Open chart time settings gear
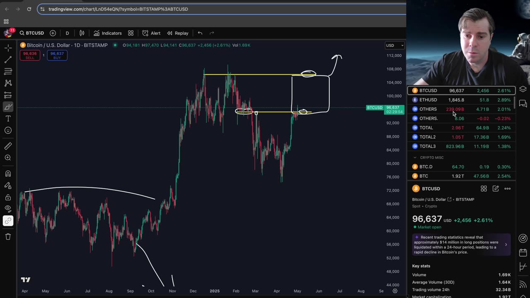Image resolution: width=530 pixels, height=298 pixels. coord(395,291)
